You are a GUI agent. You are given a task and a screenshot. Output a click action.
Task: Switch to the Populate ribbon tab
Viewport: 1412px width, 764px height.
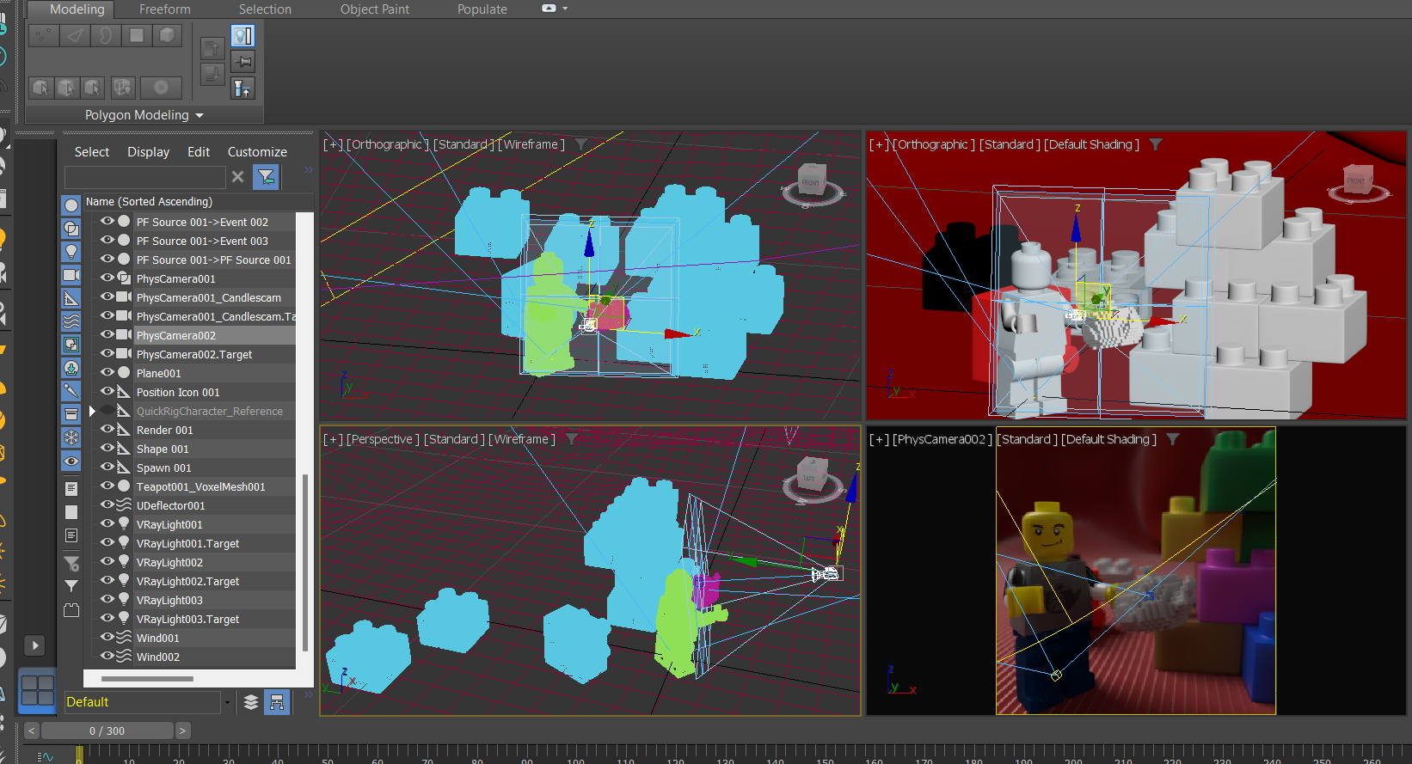point(482,9)
